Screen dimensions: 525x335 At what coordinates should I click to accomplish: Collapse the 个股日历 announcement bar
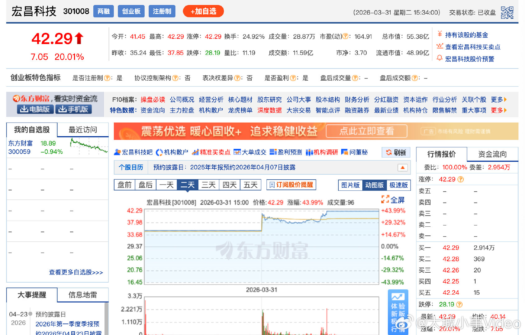(403, 167)
